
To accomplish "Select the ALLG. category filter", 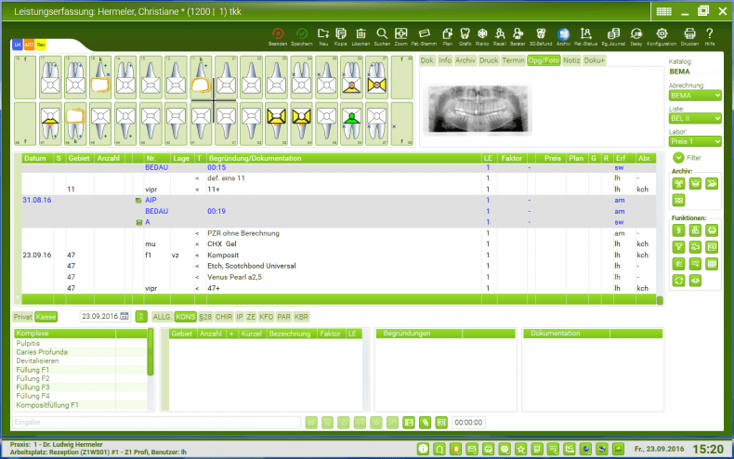I will (162, 317).
